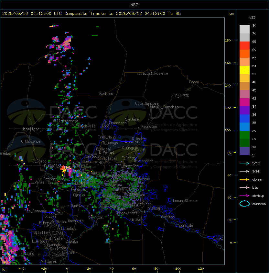Click the 'dBZ' title at top center
Screen dimensions: 269x273
(x=134, y=5)
